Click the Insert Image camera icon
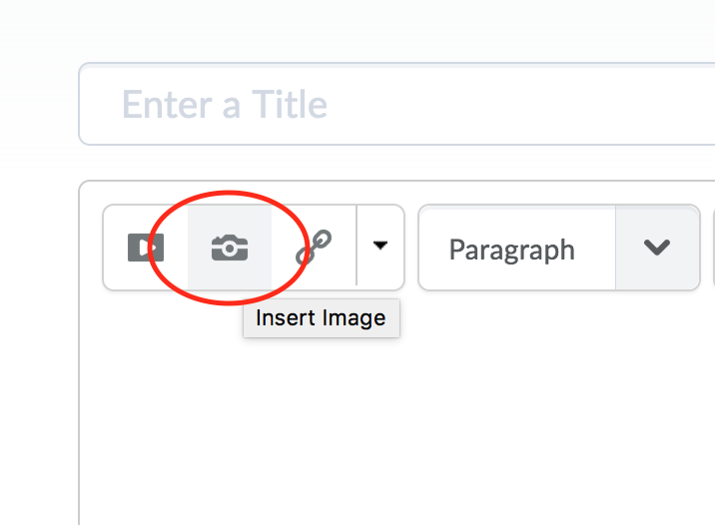Viewport: 715px width, 525px height. pyautogui.click(x=230, y=248)
